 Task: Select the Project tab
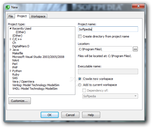pyautogui.click(x=22, y=16)
